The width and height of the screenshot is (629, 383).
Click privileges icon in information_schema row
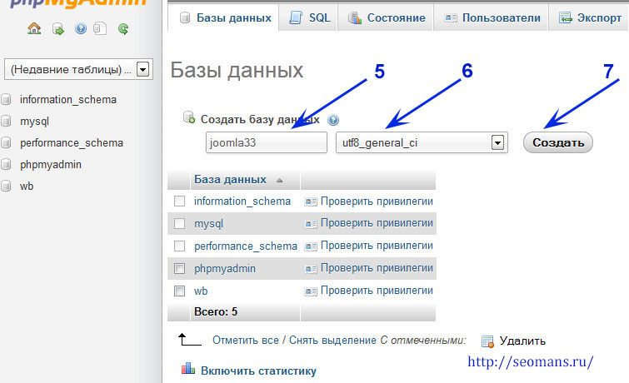click(311, 201)
